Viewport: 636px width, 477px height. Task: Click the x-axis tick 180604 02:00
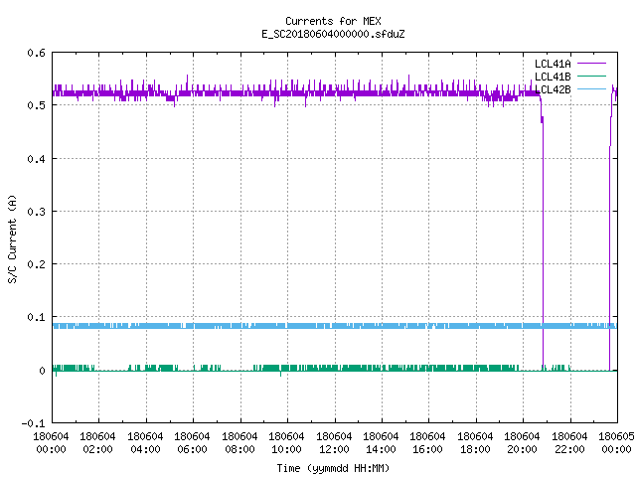[97, 442]
